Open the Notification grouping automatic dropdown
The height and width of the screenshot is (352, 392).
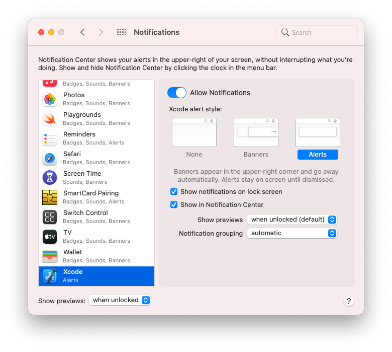pos(292,233)
